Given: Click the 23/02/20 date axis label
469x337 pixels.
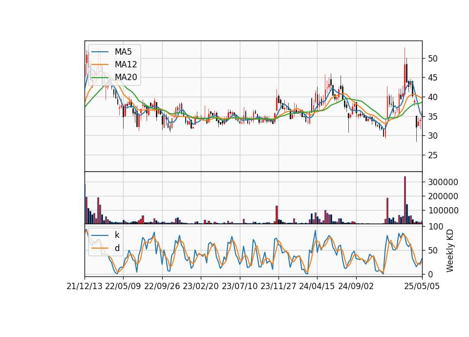Looking at the screenshot, I should [x=201, y=287].
